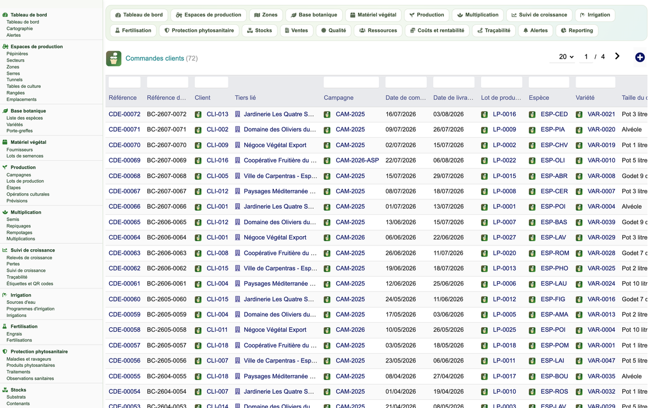This screenshot has height=408, width=659.
Task: Open Opérations culturales in sidebar
Action: 28,194
